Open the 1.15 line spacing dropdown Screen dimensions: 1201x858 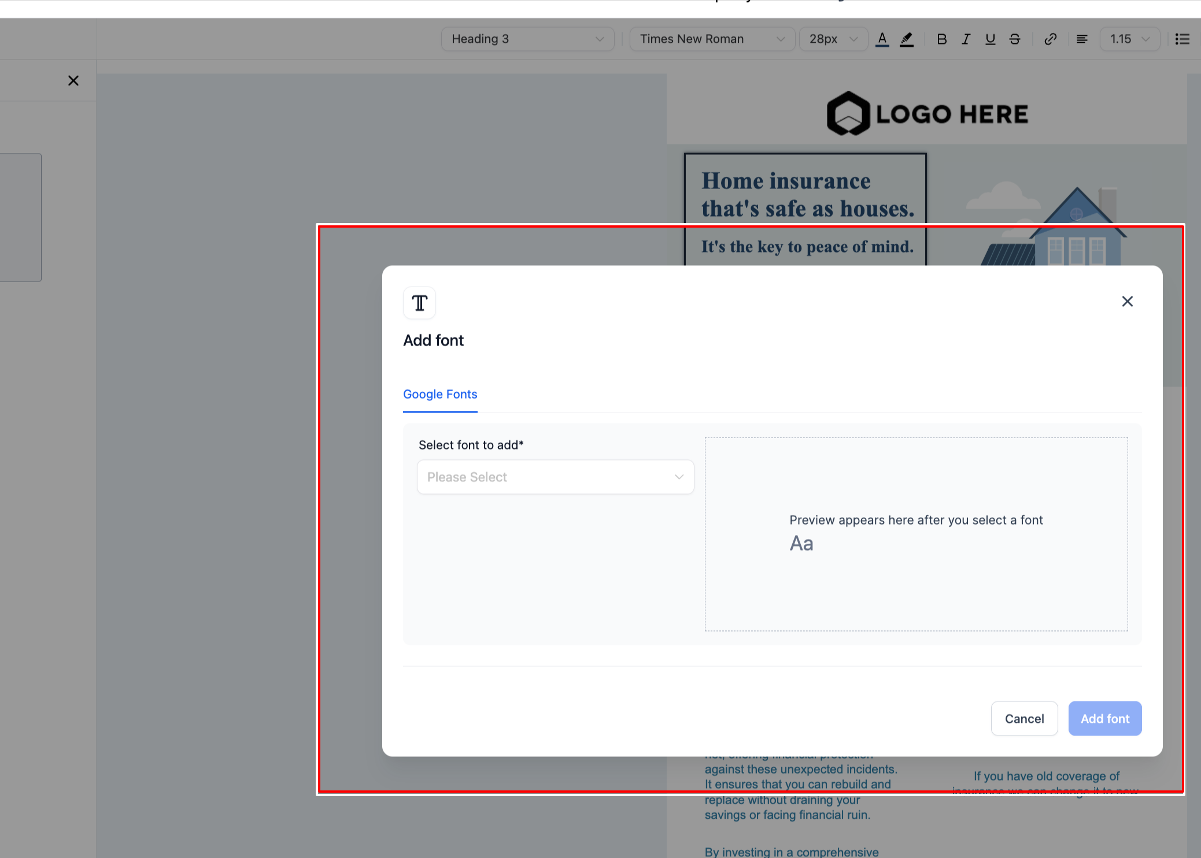[x=1129, y=39]
